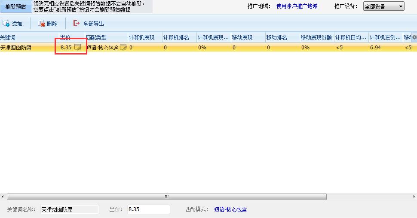Select the 天津烟囱防腐 keyword row

pos(26,48)
